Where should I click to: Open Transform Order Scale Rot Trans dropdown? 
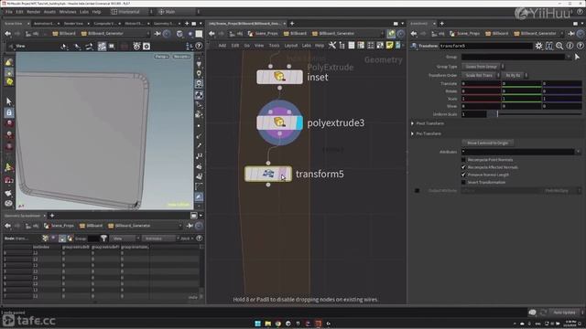(x=481, y=75)
